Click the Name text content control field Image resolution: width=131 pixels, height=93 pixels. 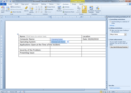coord(36,36)
